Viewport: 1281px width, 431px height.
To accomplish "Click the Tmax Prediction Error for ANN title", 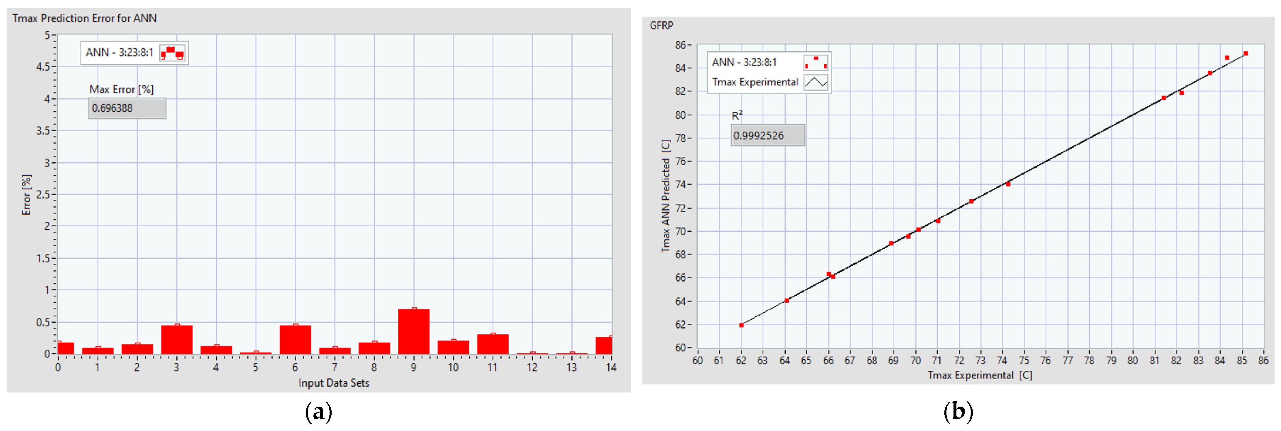I will 85,18.
